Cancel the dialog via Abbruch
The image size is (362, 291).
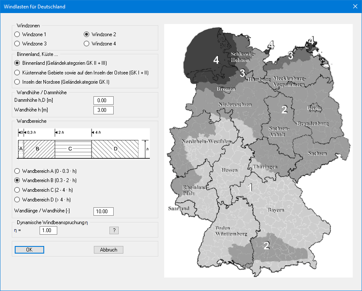click(x=108, y=249)
